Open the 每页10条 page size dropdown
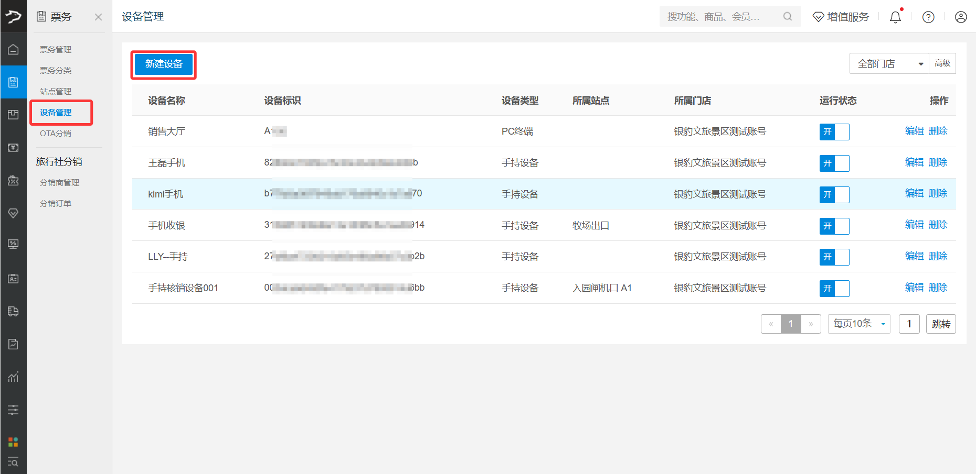Image resolution: width=976 pixels, height=474 pixels. [x=859, y=324]
